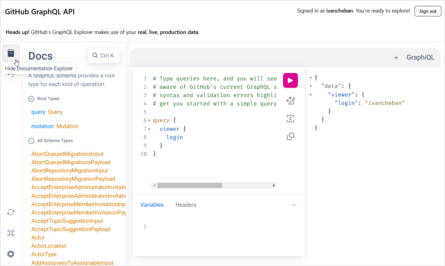
Task: Click the Ctrl K search field
Action: [103, 55]
